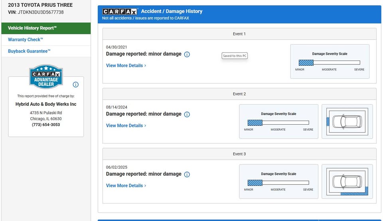The image size is (383, 221).
Task: View More Details for 04/30/2021 event
Action: coord(126,65)
